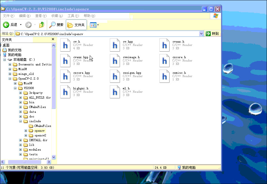Expand the mingw_old folder node
267x184 pixels.
point(10,74)
